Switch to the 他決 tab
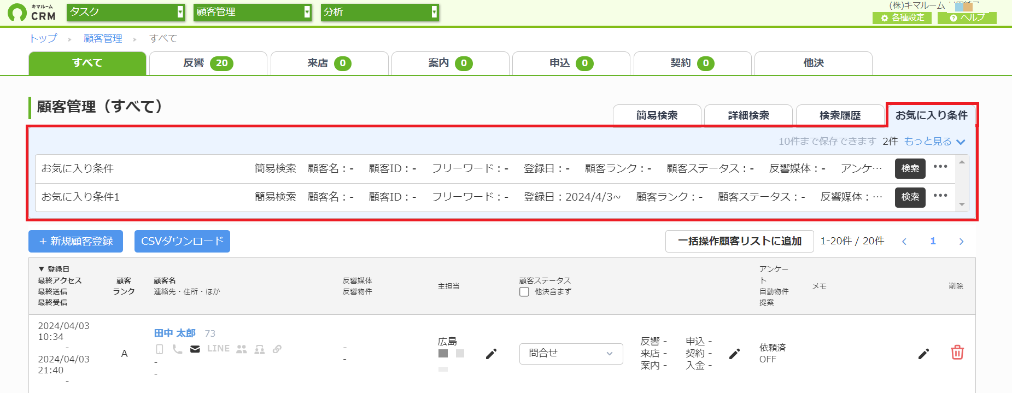Screen dimensions: 1012x393 [x=814, y=63]
